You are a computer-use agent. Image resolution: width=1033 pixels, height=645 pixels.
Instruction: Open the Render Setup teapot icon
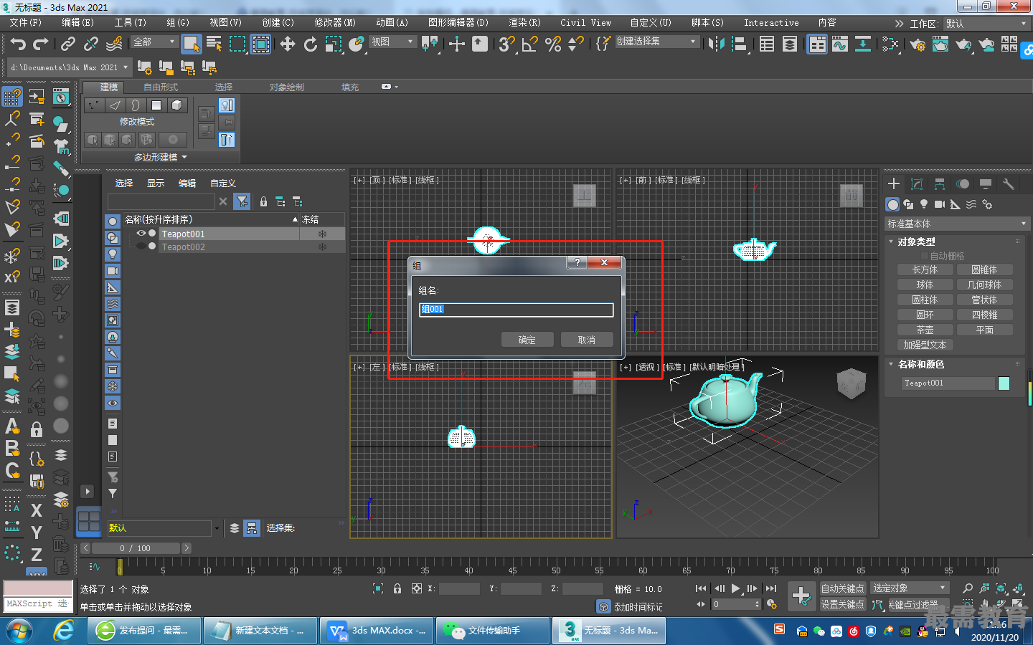pos(918,44)
